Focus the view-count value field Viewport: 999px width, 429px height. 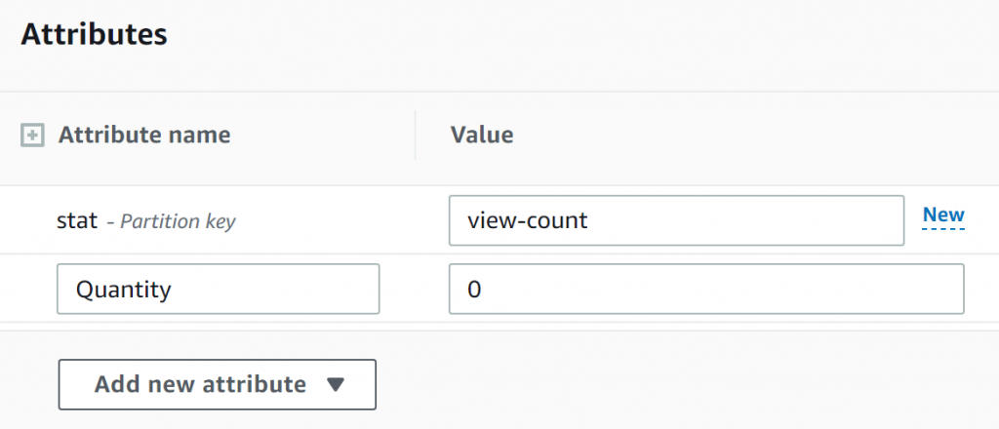point(675,221)
